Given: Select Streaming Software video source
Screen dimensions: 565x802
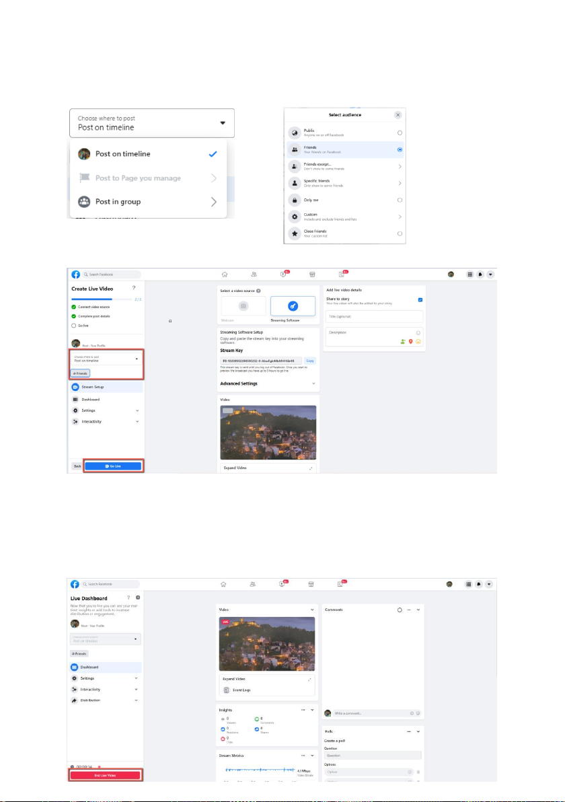Looking at the screenshot, I should click(293, 306).
